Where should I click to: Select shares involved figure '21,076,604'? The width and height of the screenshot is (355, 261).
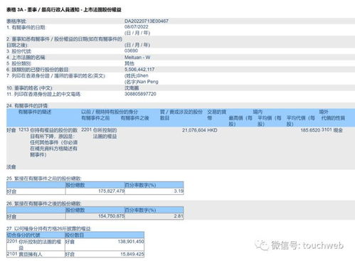coord(194,130)
